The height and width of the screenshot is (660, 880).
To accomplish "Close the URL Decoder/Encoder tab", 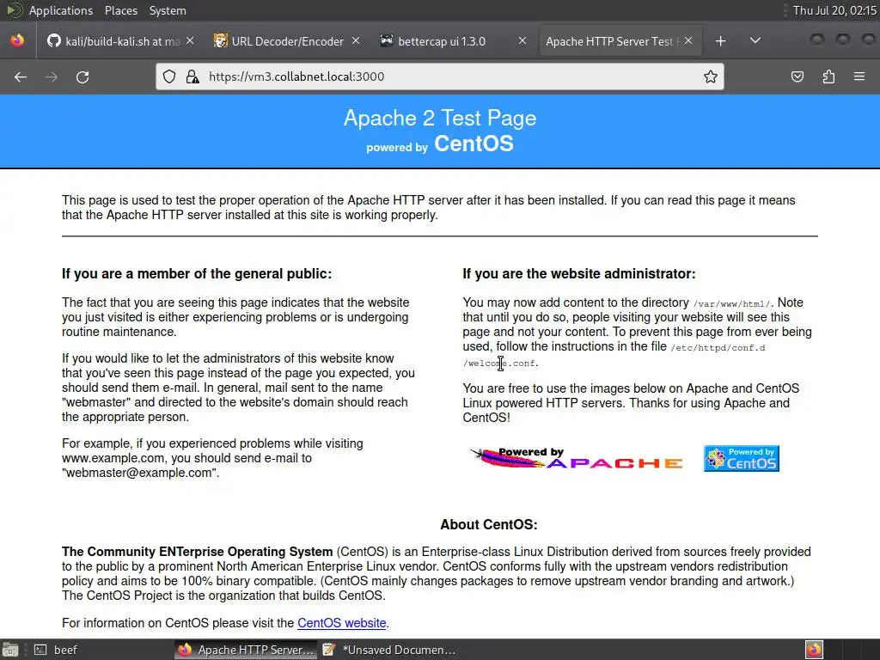I will (356, 40).
